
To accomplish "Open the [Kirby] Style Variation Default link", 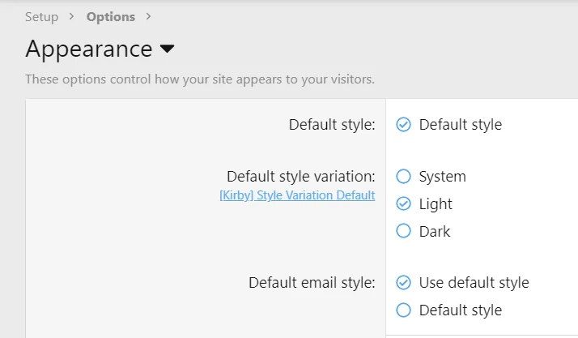I will [297, 195].
